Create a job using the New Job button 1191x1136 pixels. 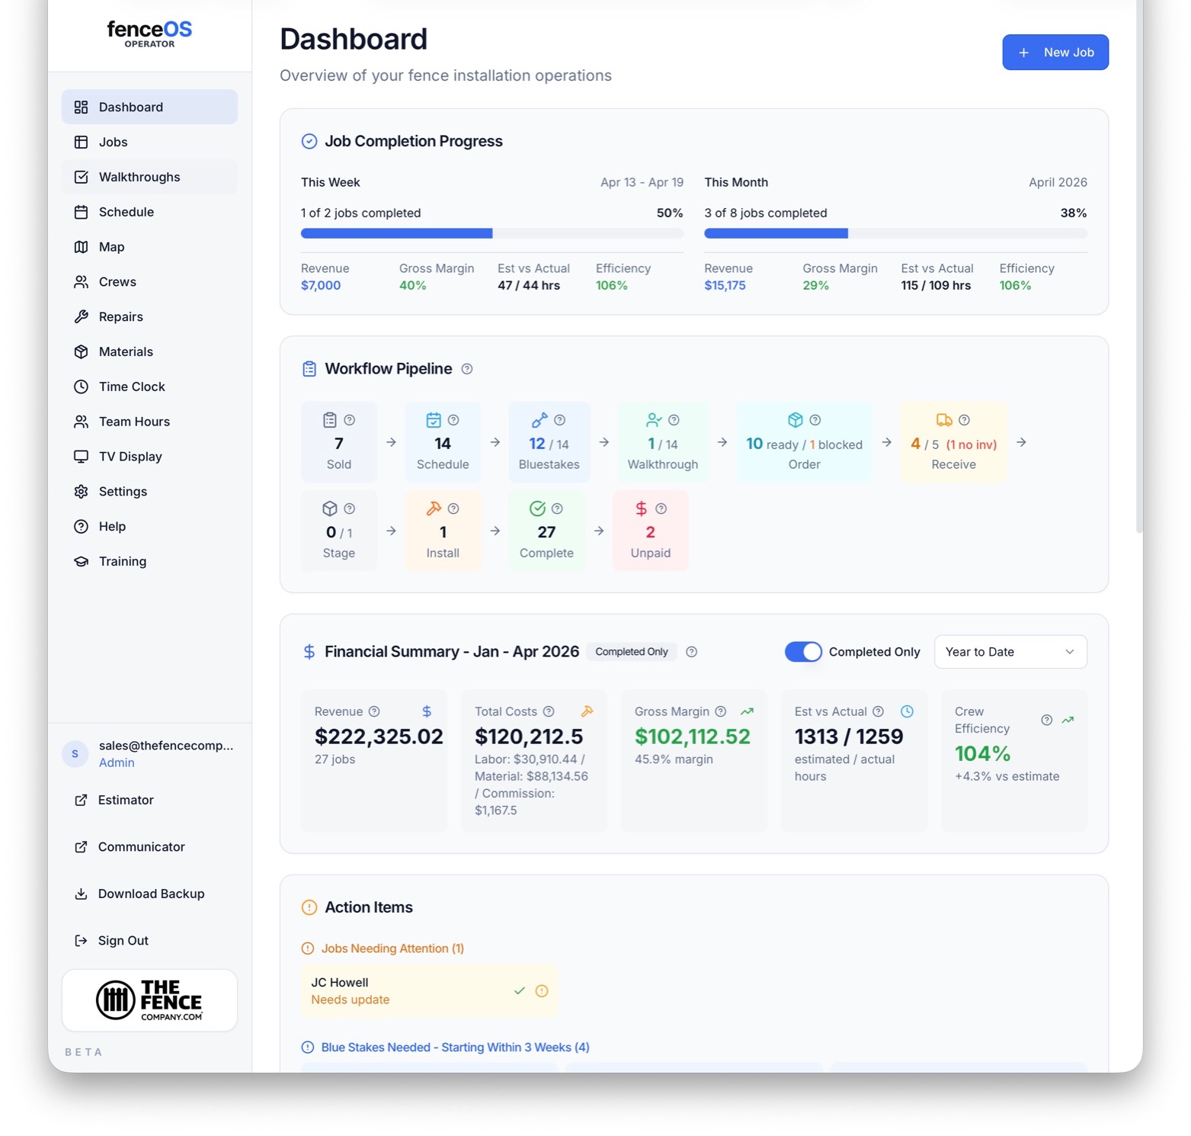click(1055, 53)
